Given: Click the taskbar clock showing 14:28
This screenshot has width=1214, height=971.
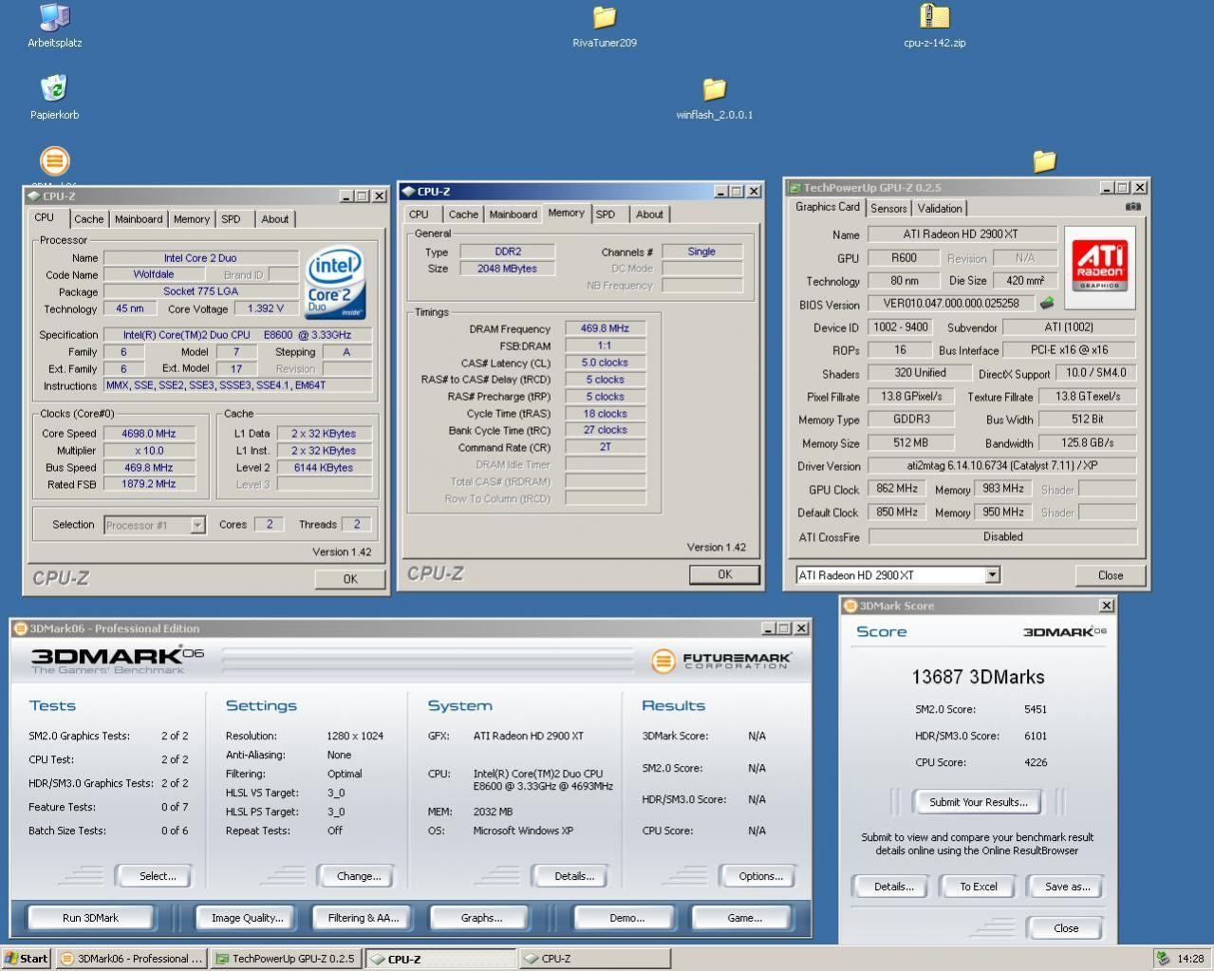Looking at the screenshot, I should 1190,959.
